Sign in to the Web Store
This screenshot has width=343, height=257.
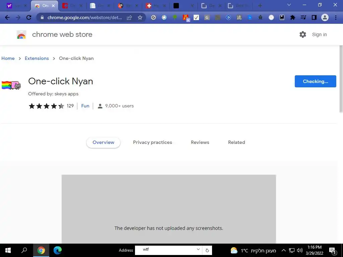click(319, 34)
